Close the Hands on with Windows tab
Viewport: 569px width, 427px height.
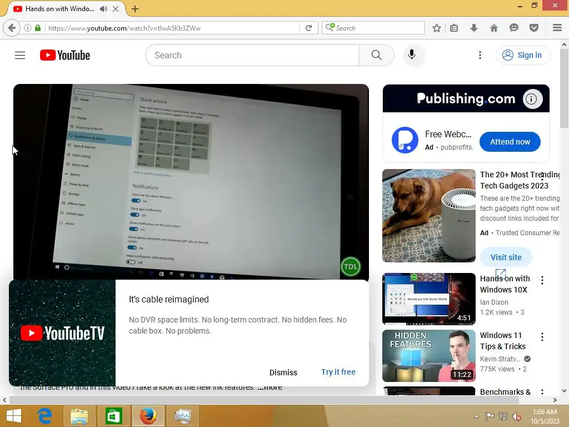click(116, 9)
